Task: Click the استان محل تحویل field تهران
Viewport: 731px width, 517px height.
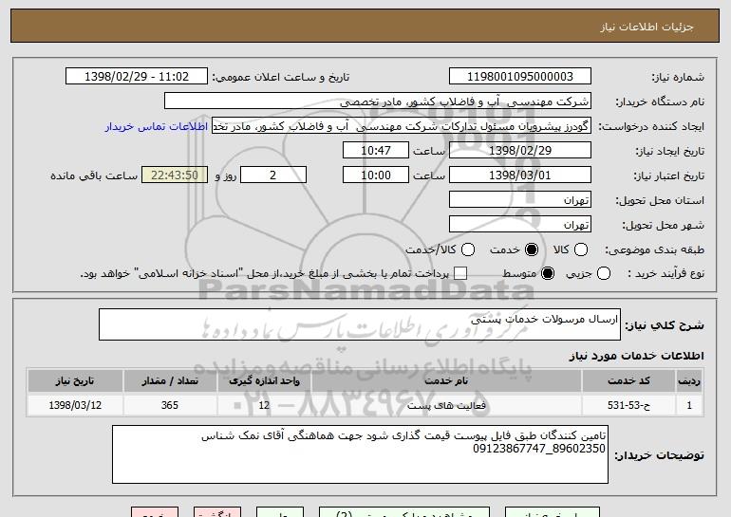Action: (x=520, y=200)
